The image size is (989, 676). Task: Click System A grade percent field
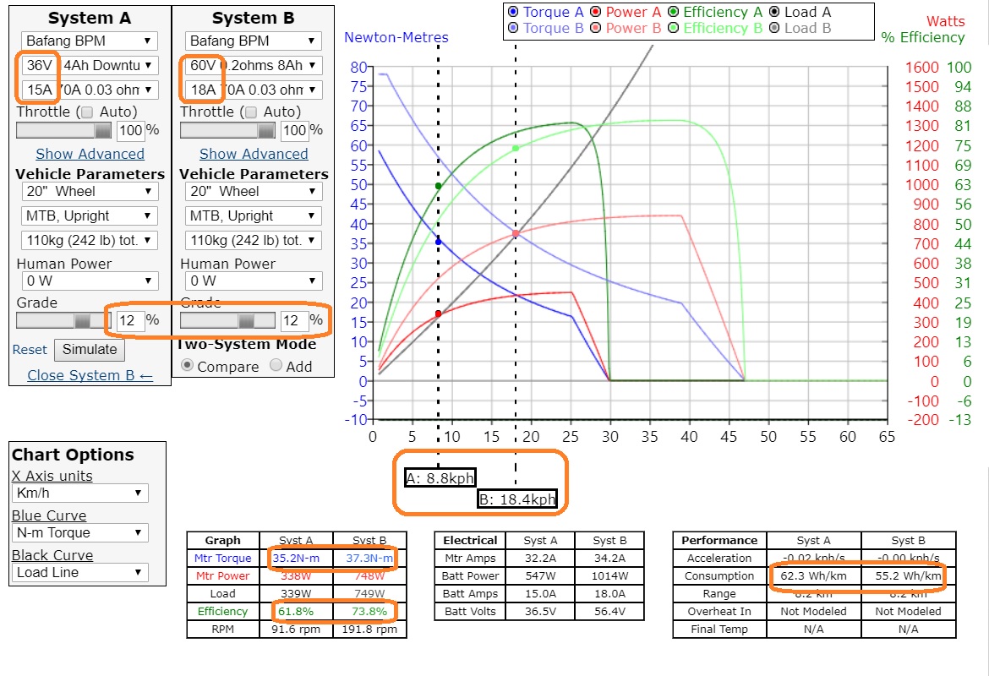tap(130, 320)
